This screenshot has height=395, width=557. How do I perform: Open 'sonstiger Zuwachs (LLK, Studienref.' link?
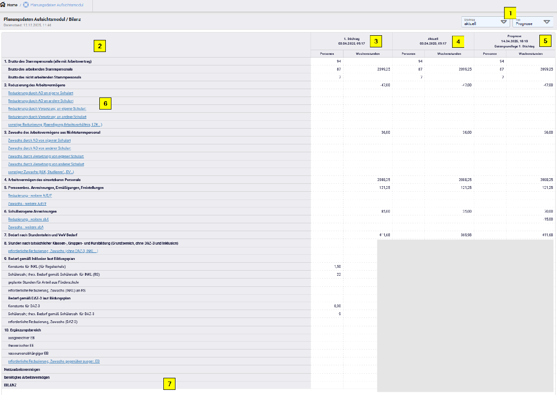coord(41,172)
